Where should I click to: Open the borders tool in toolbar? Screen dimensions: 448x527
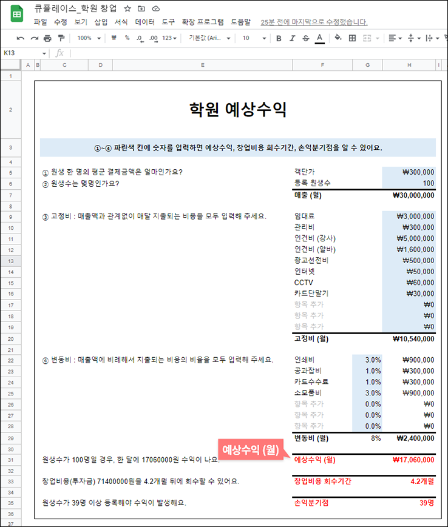pyautogui.click(x=352, y=38)
